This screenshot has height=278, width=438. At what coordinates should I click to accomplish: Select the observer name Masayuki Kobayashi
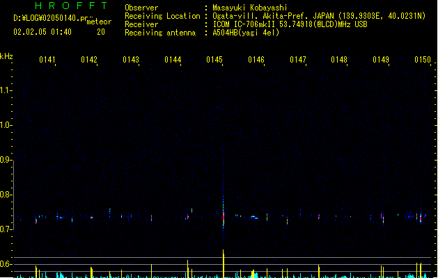(250, 8)
